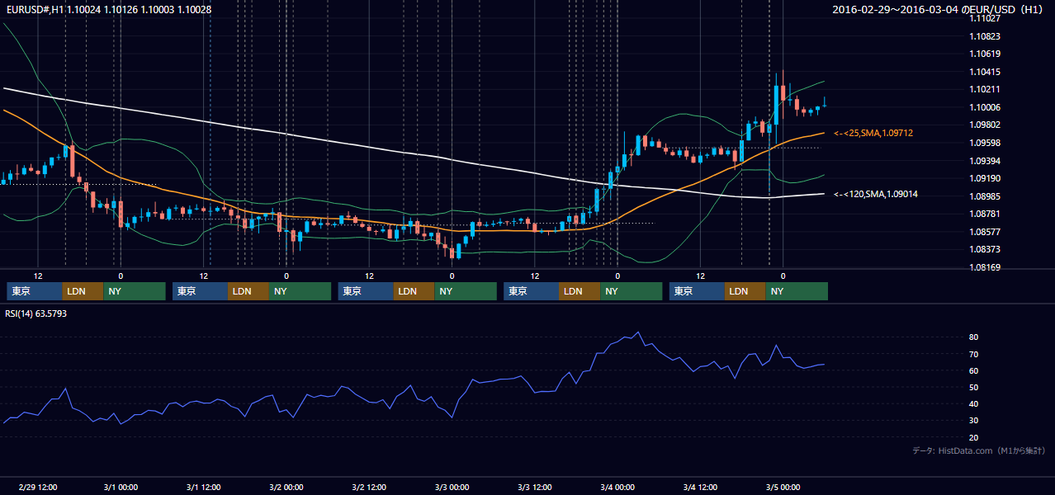Click the 2/29 12:00 time label
The height and width of the screenshot is (495, 1055).
pos(38,488)
